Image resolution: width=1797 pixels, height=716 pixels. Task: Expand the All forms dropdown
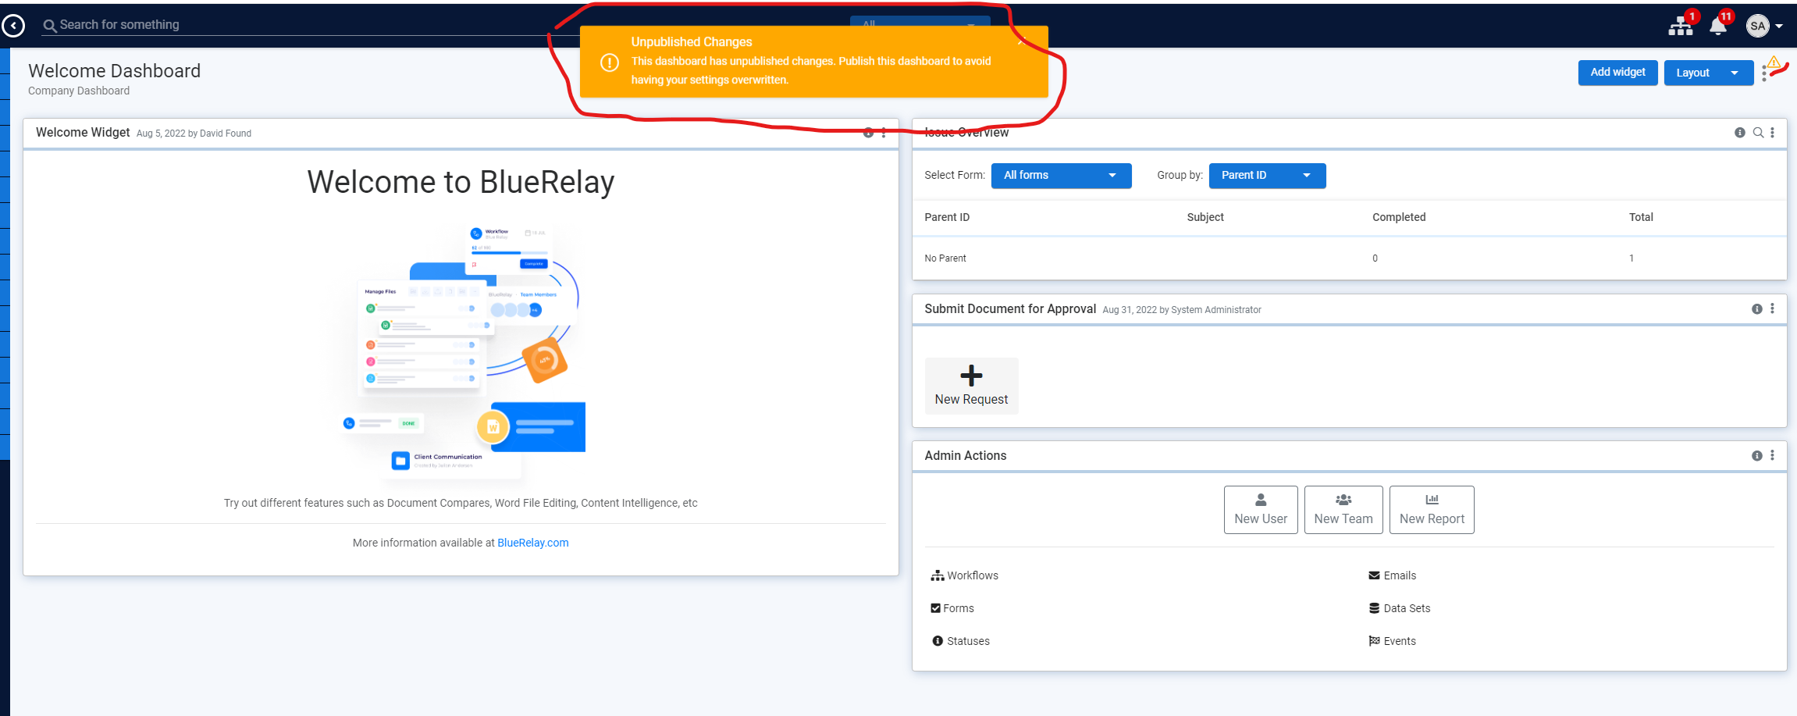1061,176
